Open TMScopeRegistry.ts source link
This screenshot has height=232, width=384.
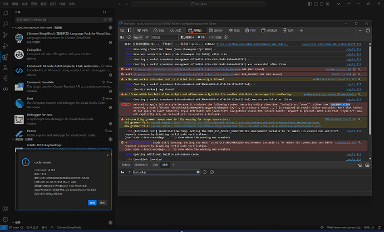[340, 119]
